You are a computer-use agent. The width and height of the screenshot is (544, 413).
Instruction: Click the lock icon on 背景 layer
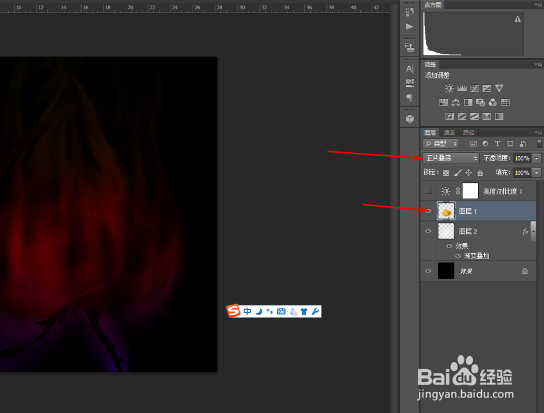[x=525, y=270]
